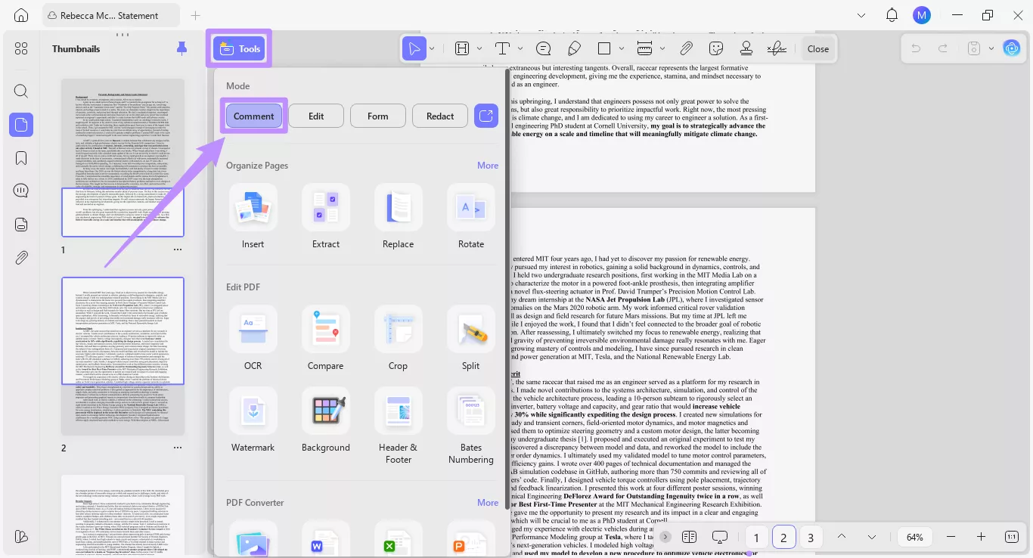Open the Bates Numbering tool
This screenshot has height=558, width=1033.
tap(471, 411)
